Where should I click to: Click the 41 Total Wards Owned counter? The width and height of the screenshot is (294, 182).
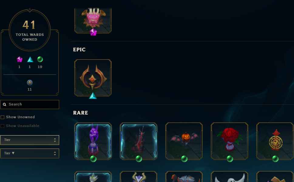point(30,30)
